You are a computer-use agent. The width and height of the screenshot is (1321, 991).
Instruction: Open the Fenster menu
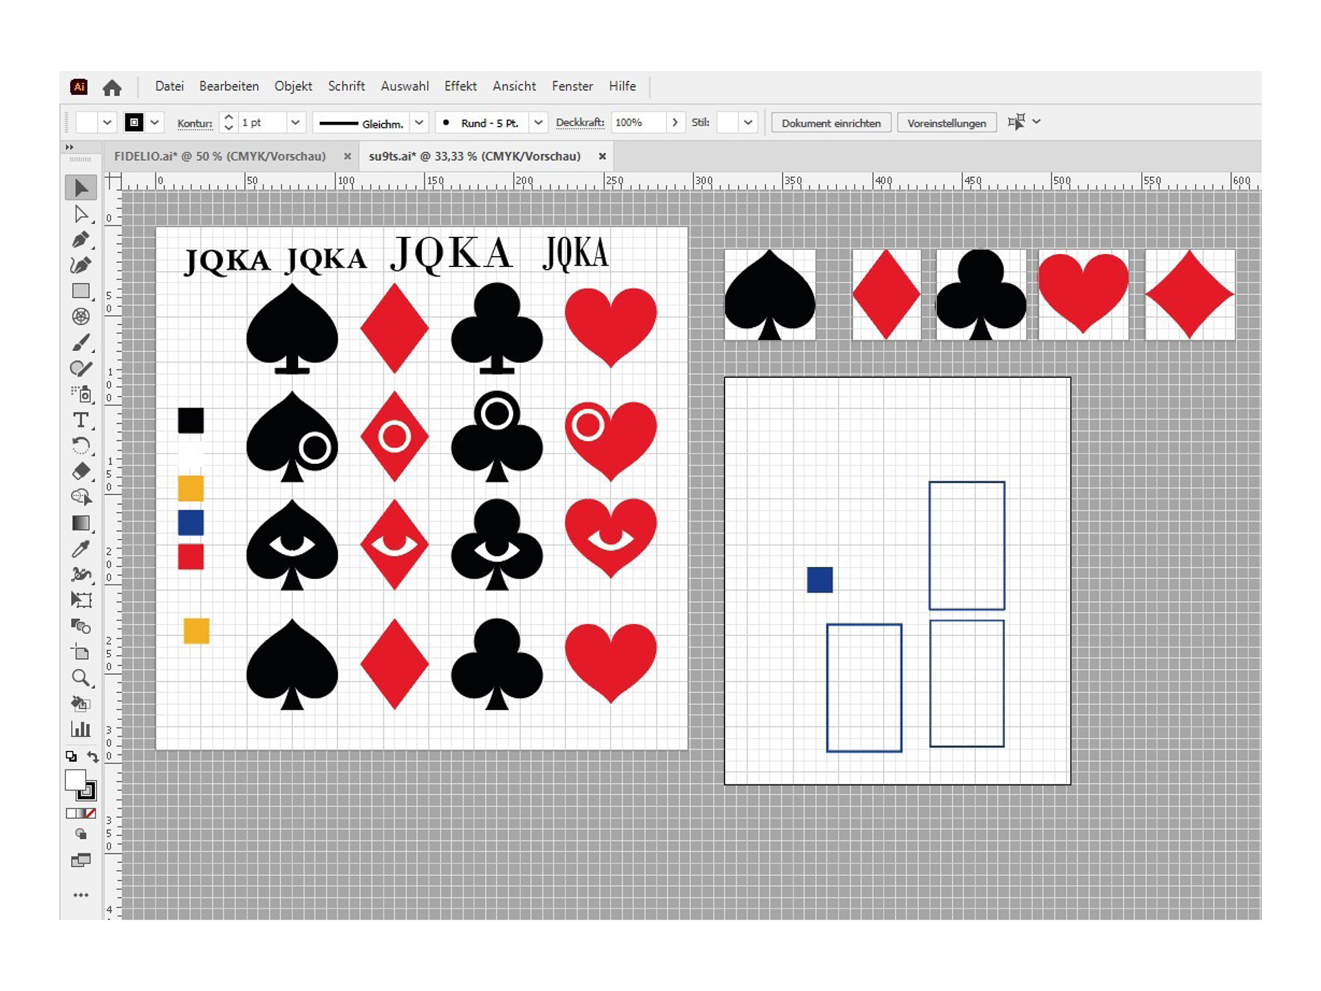(572, 86)
